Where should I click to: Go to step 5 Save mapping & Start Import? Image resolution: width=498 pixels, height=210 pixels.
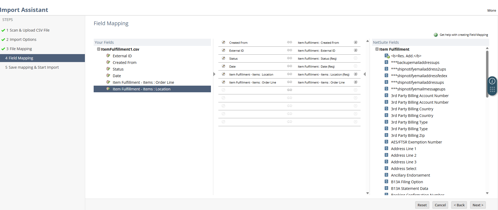pyautogui.click(x=32, y=67)
